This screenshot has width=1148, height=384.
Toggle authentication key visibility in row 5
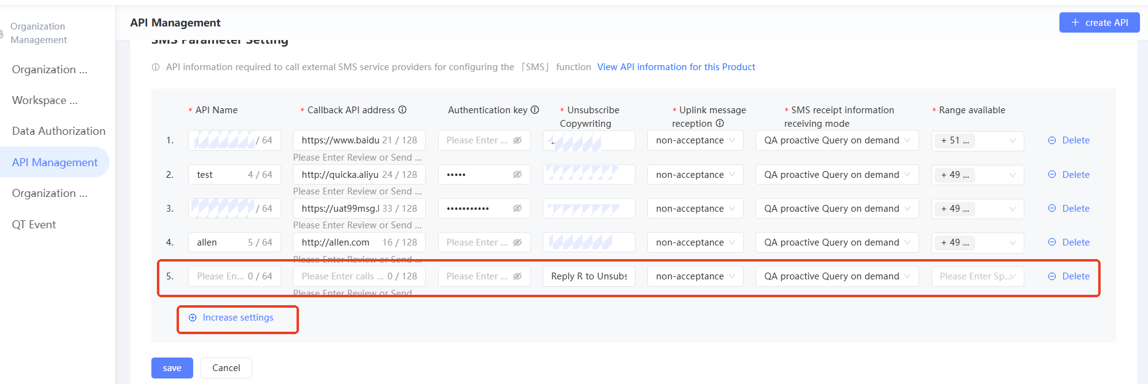pos(517,276)
